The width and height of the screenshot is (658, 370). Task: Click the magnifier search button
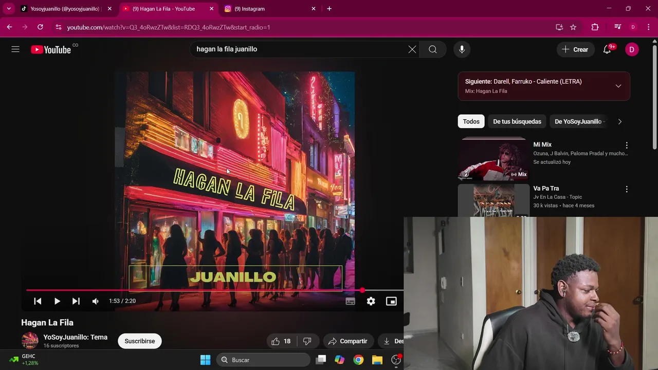[x=433, y=49]
